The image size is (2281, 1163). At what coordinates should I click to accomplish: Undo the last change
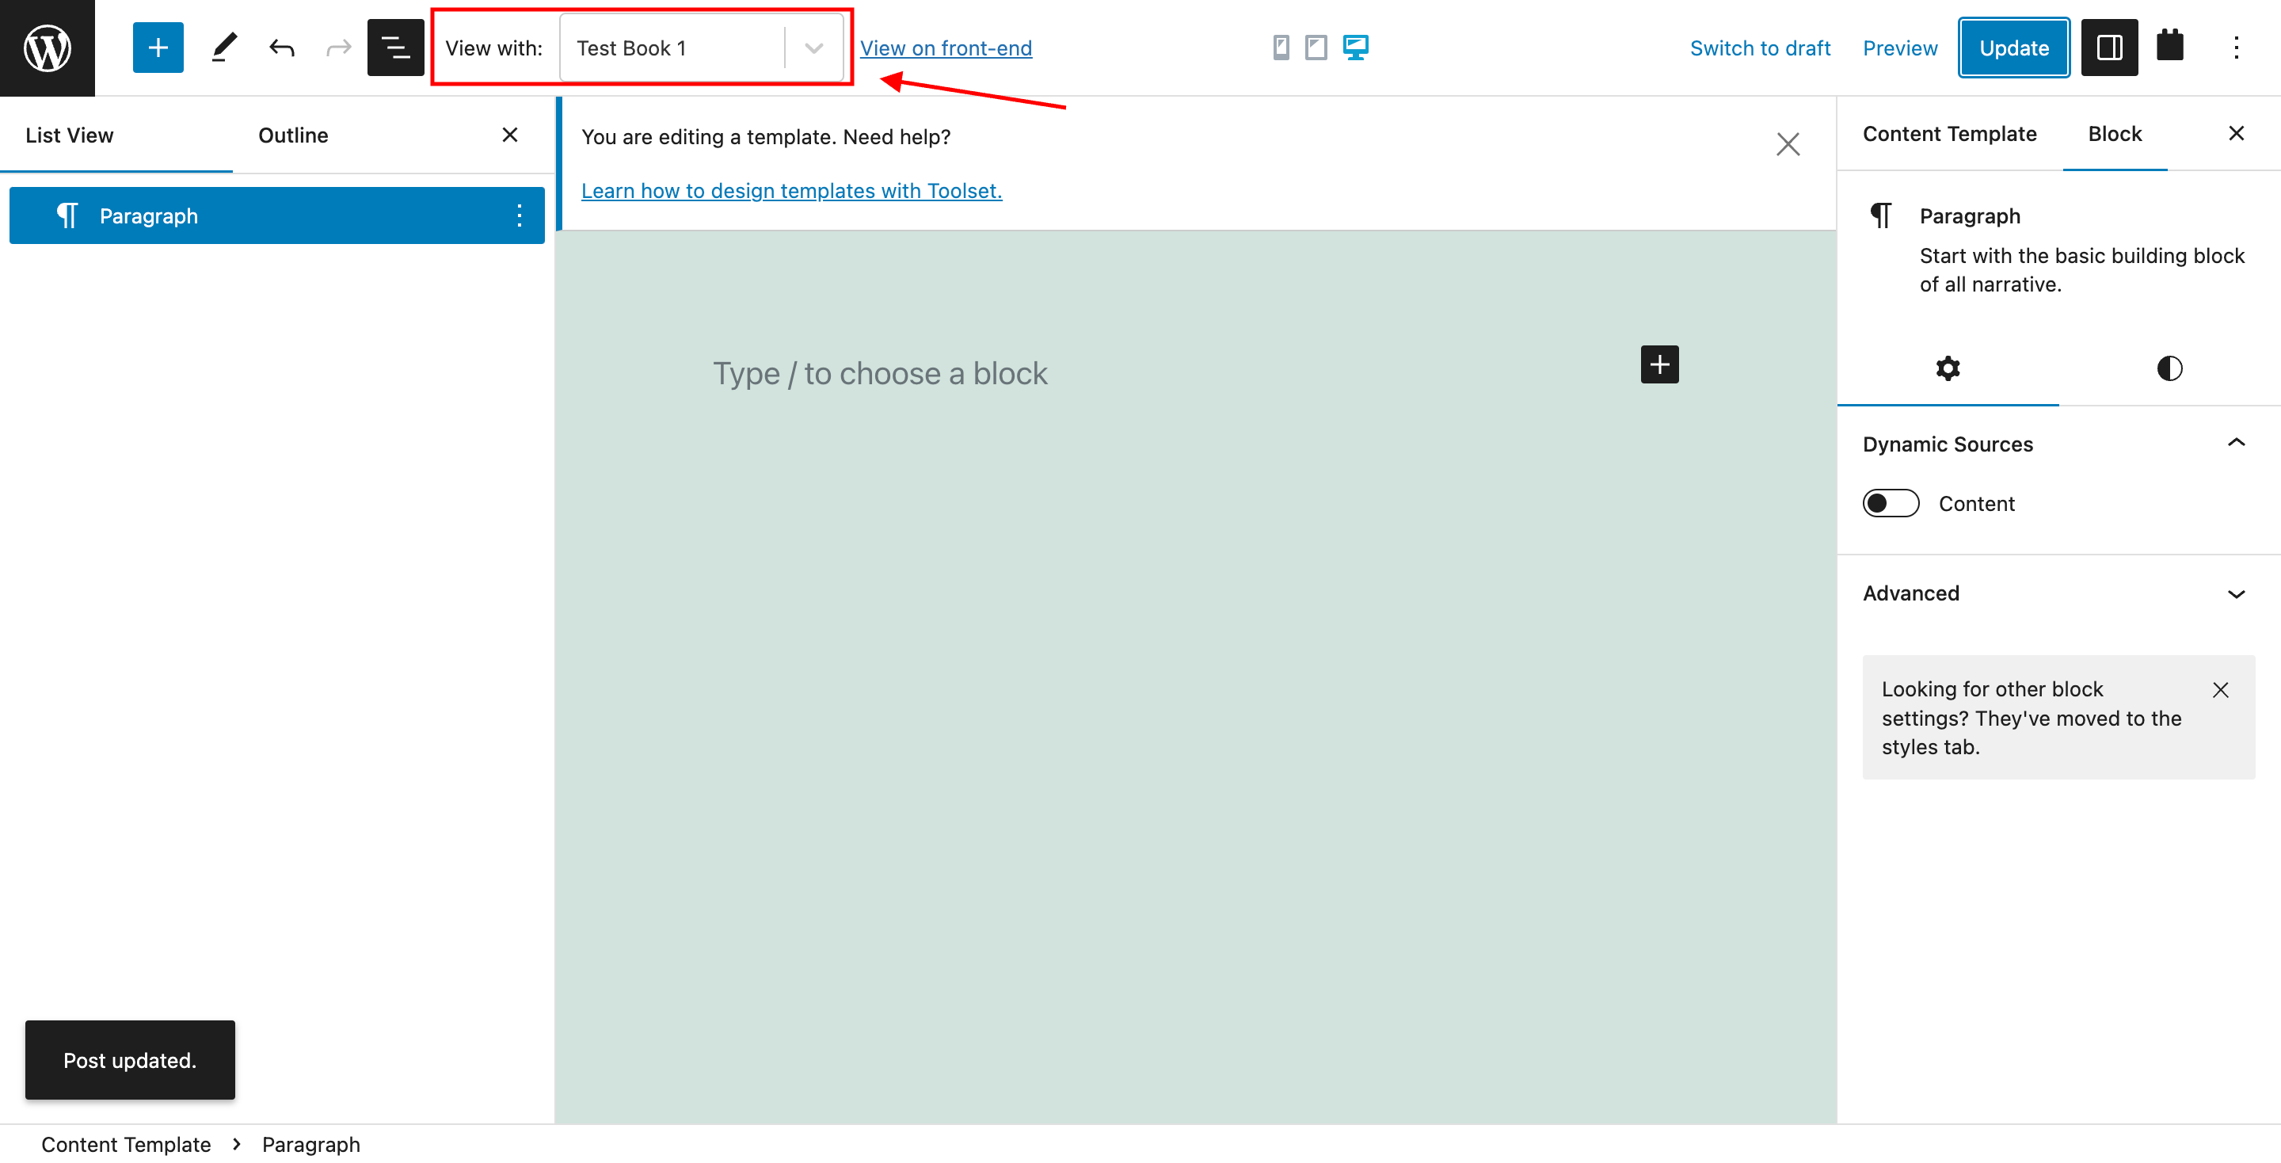tap(282, 48)
